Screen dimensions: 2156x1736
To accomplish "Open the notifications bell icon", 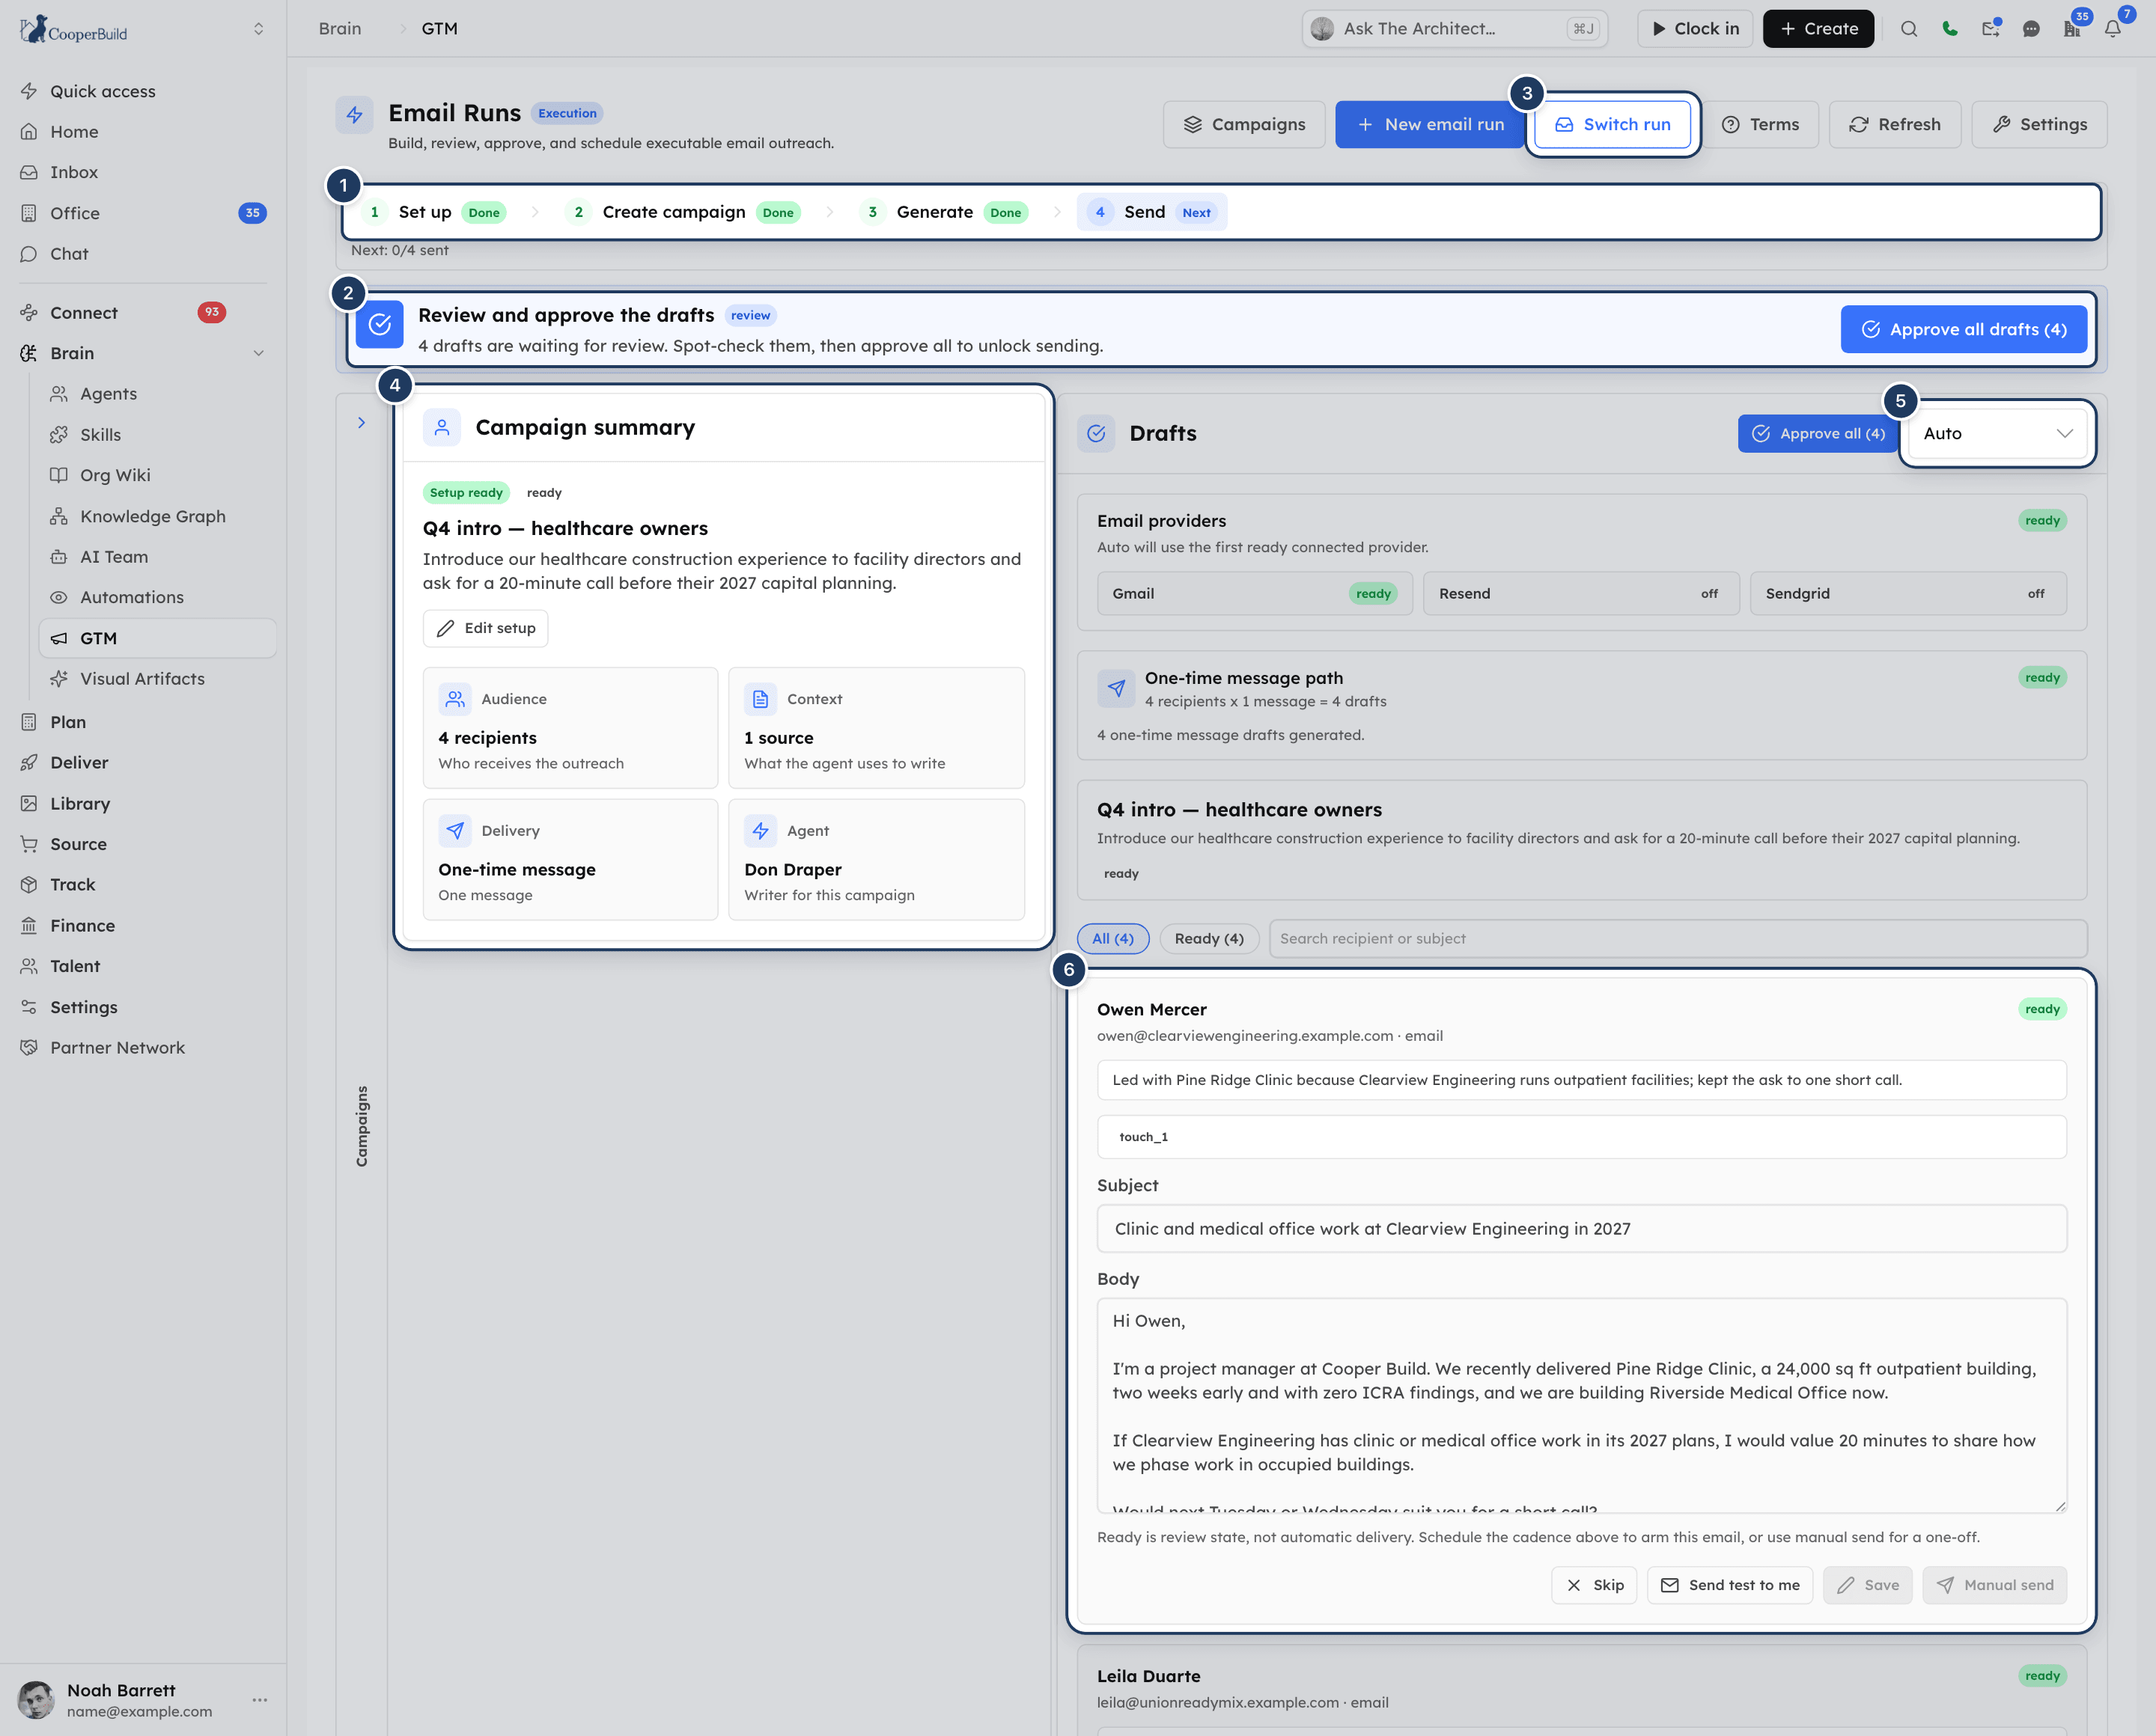I will pos(2113,29).
